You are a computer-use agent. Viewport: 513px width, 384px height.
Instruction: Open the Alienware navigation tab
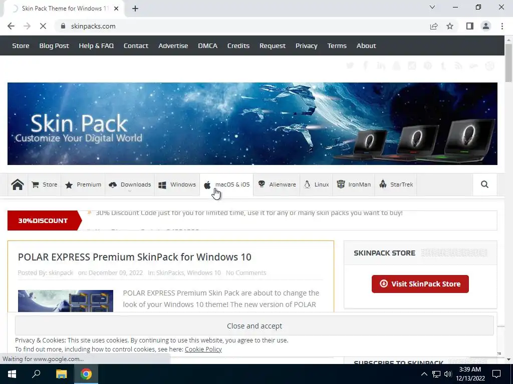(x=277, y=185)
